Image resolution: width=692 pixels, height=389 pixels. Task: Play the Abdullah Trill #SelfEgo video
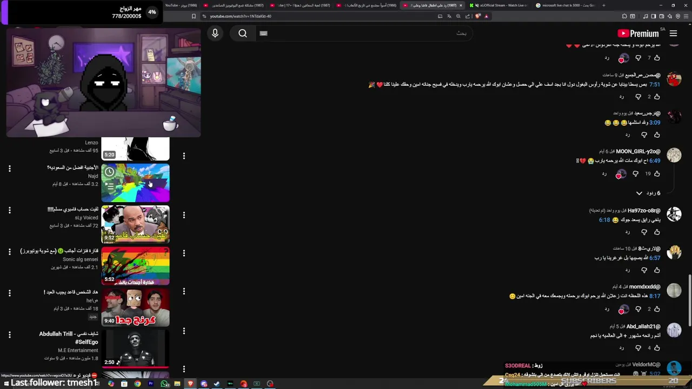click(x=136, y=348)
